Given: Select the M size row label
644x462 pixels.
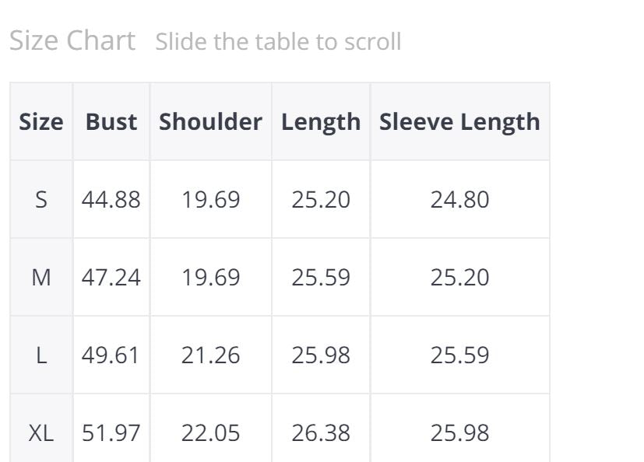Looking at the screenshot, I should pos(41,278).
